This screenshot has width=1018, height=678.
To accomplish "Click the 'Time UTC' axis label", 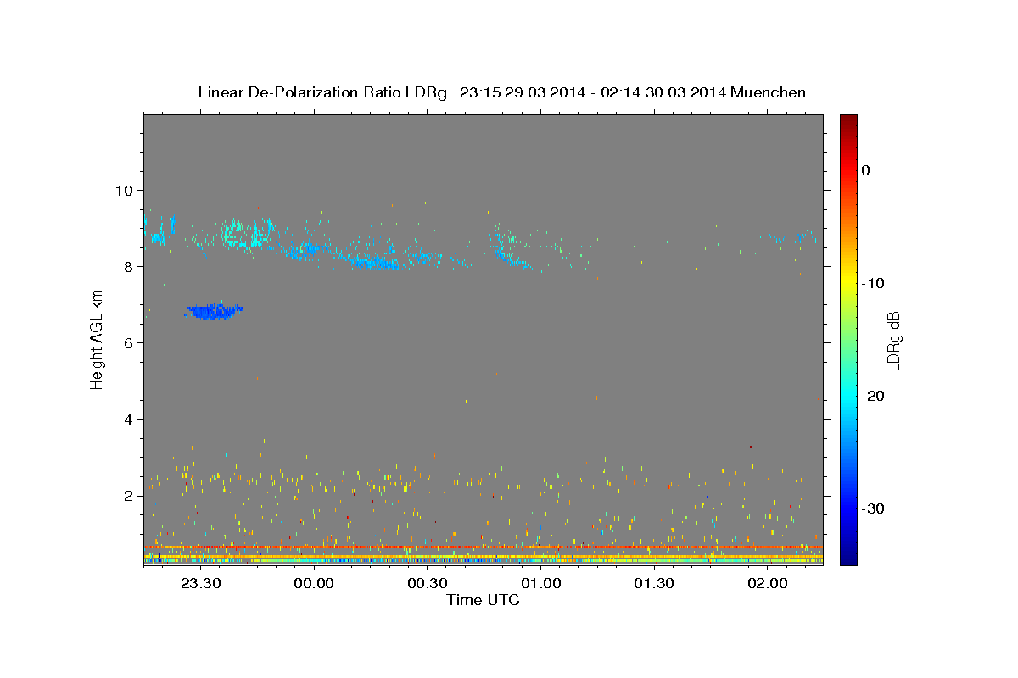I will click(483, 600).
